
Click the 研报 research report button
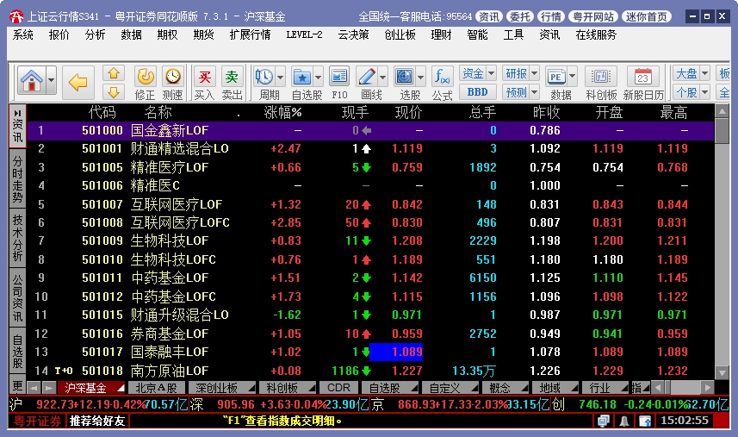[516, 73]
